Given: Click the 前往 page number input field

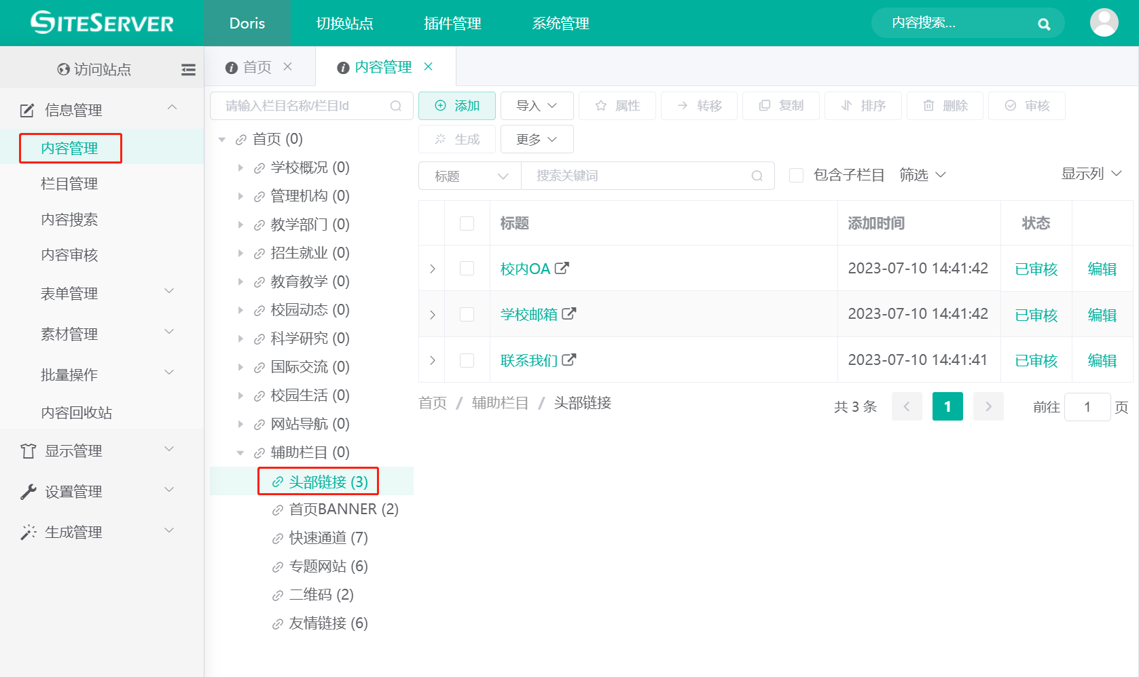Looking at the screenshot, I should click(1087, 406).
